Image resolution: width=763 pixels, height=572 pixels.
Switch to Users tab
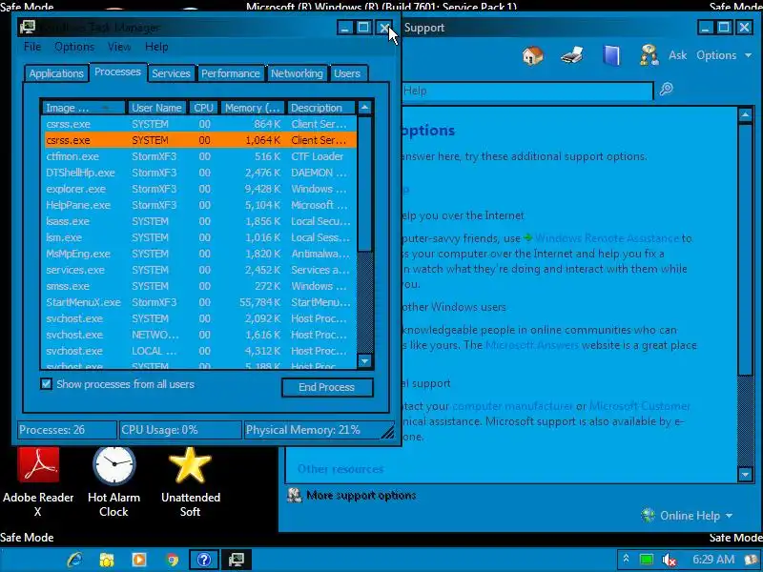pyautogui.click(x=347, y=73)
